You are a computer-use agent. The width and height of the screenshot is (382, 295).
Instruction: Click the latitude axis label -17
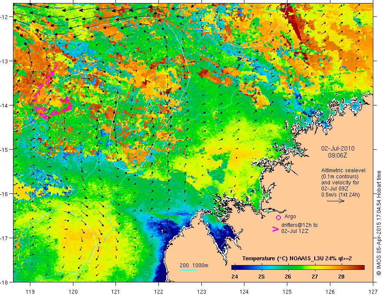point(5,238)
